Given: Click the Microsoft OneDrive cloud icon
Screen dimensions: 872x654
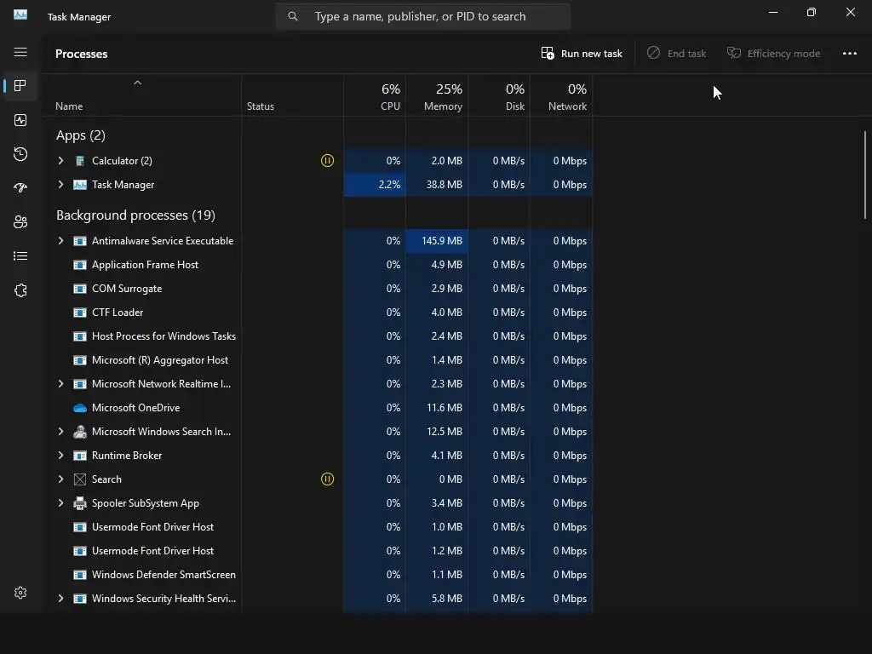Looking at the screenshot, I should click(80, 408).
